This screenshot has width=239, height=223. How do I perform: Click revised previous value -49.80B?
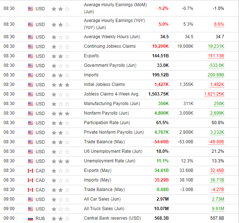pyautogui.click(x=216, y=142)
